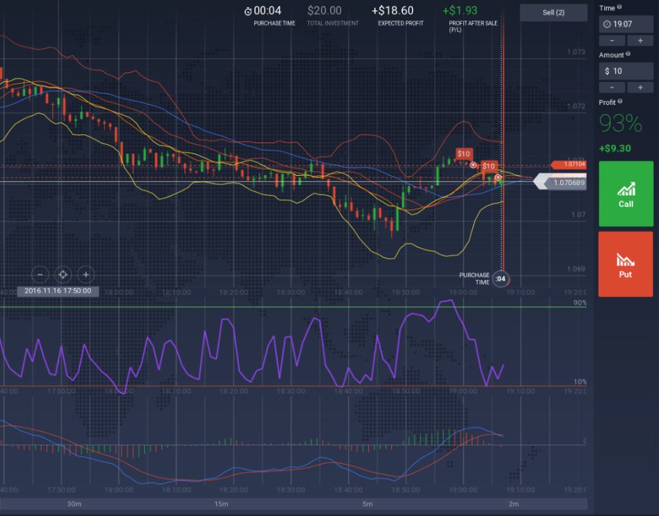
Task: Click the second $10 put trade marker
Action: point(488,166)
